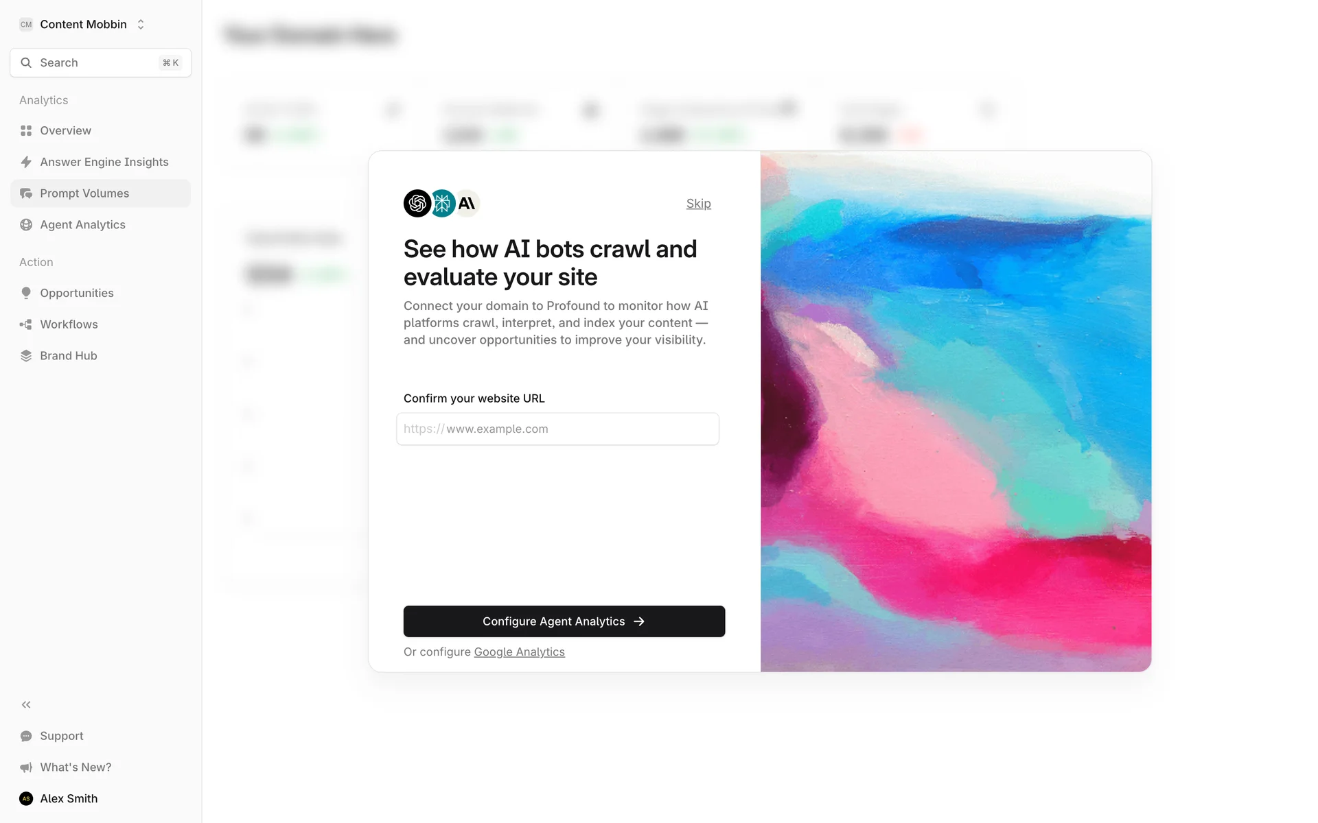Click the Workflows node icon
Screen dimensions: 1318x823
26,324
